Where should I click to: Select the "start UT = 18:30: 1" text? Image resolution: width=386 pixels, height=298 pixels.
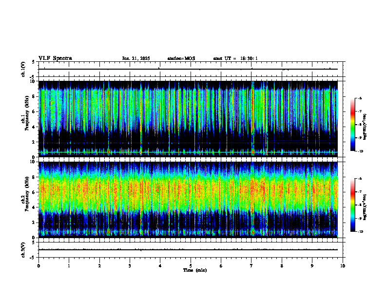[x=235, y=58]
